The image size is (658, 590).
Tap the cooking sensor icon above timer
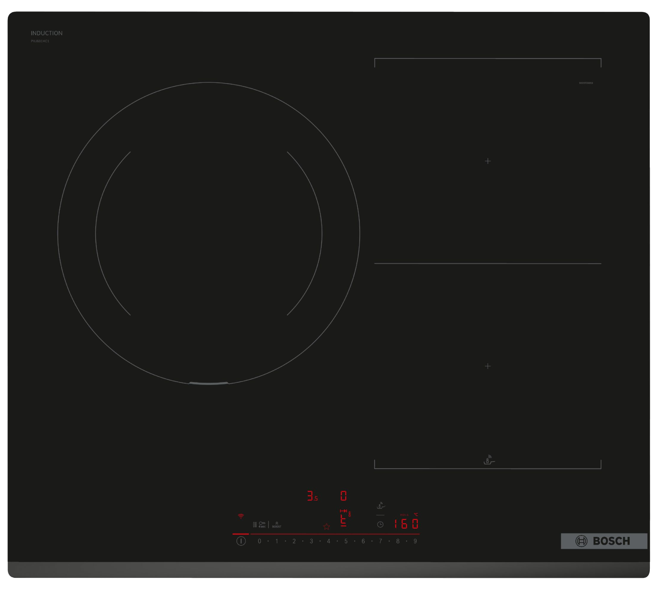pyautogui.click(x=381, y=506)
